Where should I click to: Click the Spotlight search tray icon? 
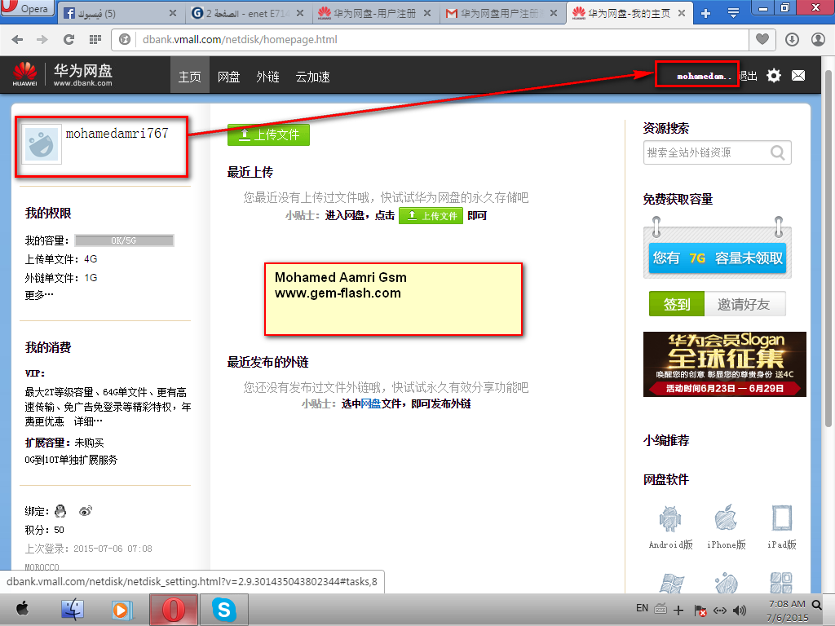click(x=816, y=604)
